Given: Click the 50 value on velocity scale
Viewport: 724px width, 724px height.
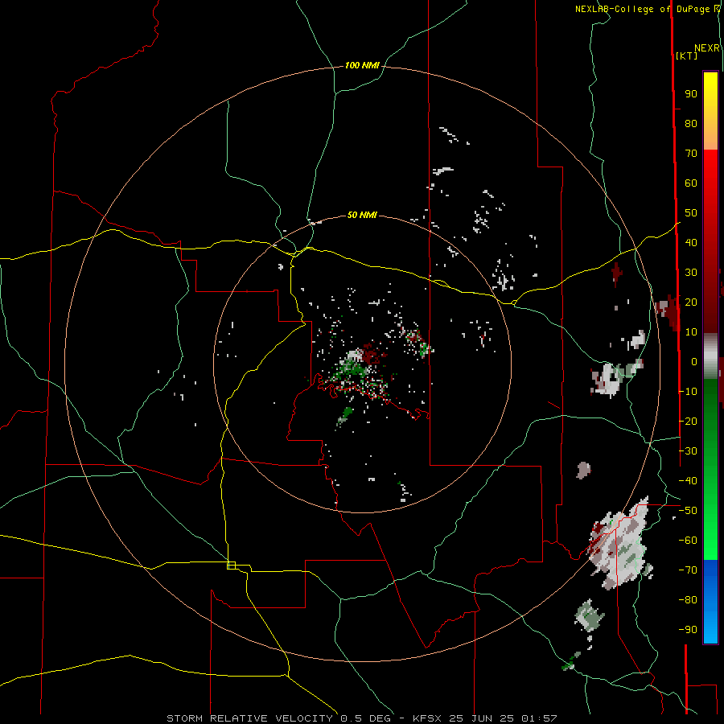Looking at the screenshot, I should (x=691, y=213).
